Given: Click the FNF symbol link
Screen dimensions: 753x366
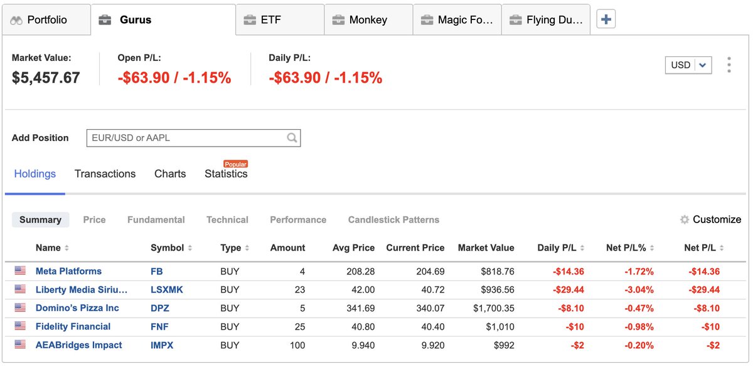Looking at the screenshot, I should (159, 327).
